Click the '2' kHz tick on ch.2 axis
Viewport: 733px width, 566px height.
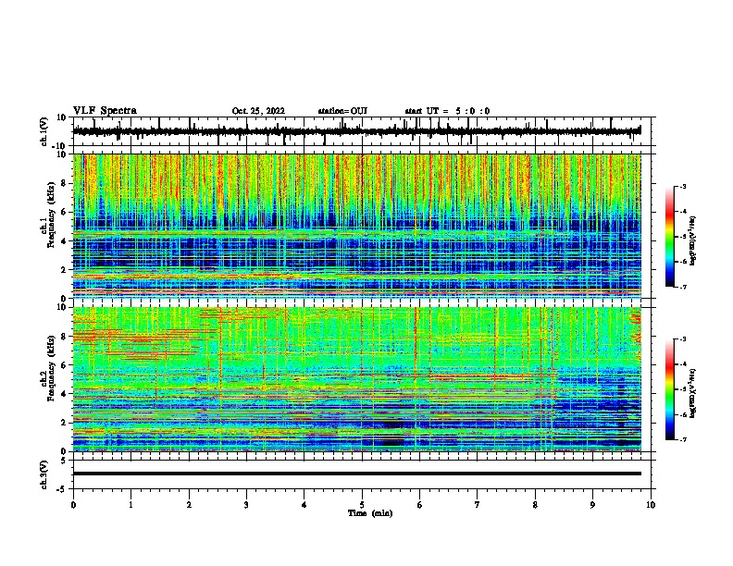pyautogui.click(x=65, y=423)
